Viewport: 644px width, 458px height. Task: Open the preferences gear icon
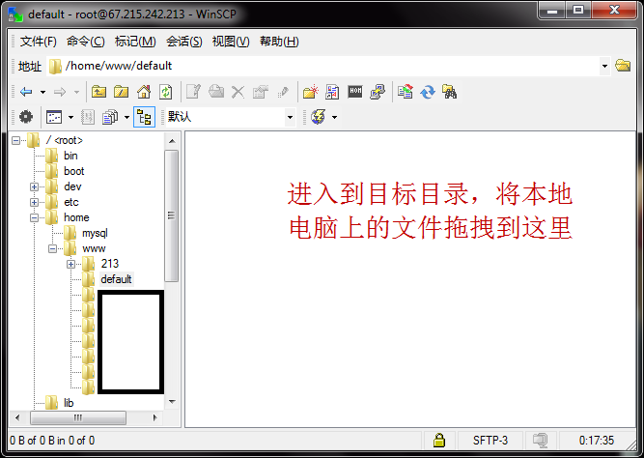point(26,117)
